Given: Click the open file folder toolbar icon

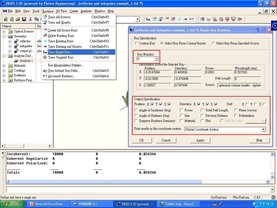Looking at the screenshot, I should (x=18, y=19).
